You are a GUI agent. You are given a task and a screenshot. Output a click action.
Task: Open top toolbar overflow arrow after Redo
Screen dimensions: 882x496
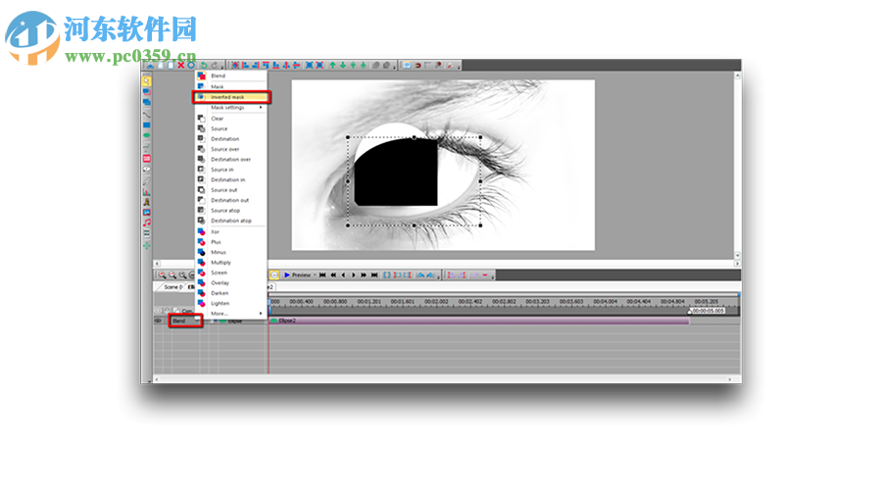[222, 67]
